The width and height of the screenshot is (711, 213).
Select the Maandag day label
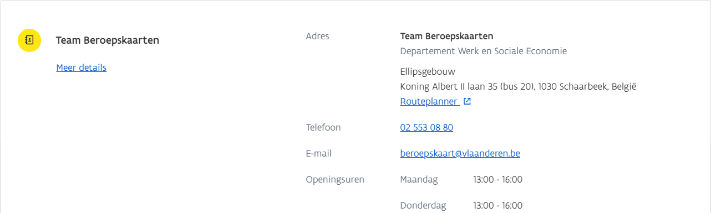tap(419, 180)
